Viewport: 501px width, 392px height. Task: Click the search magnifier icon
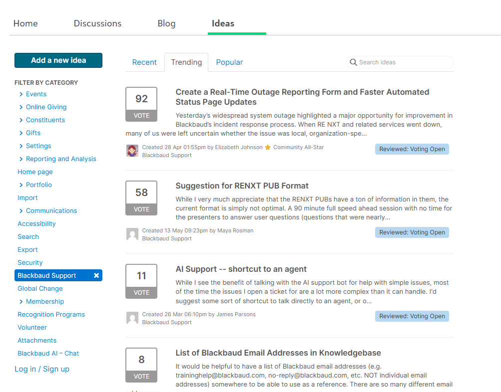coord(353,62)
